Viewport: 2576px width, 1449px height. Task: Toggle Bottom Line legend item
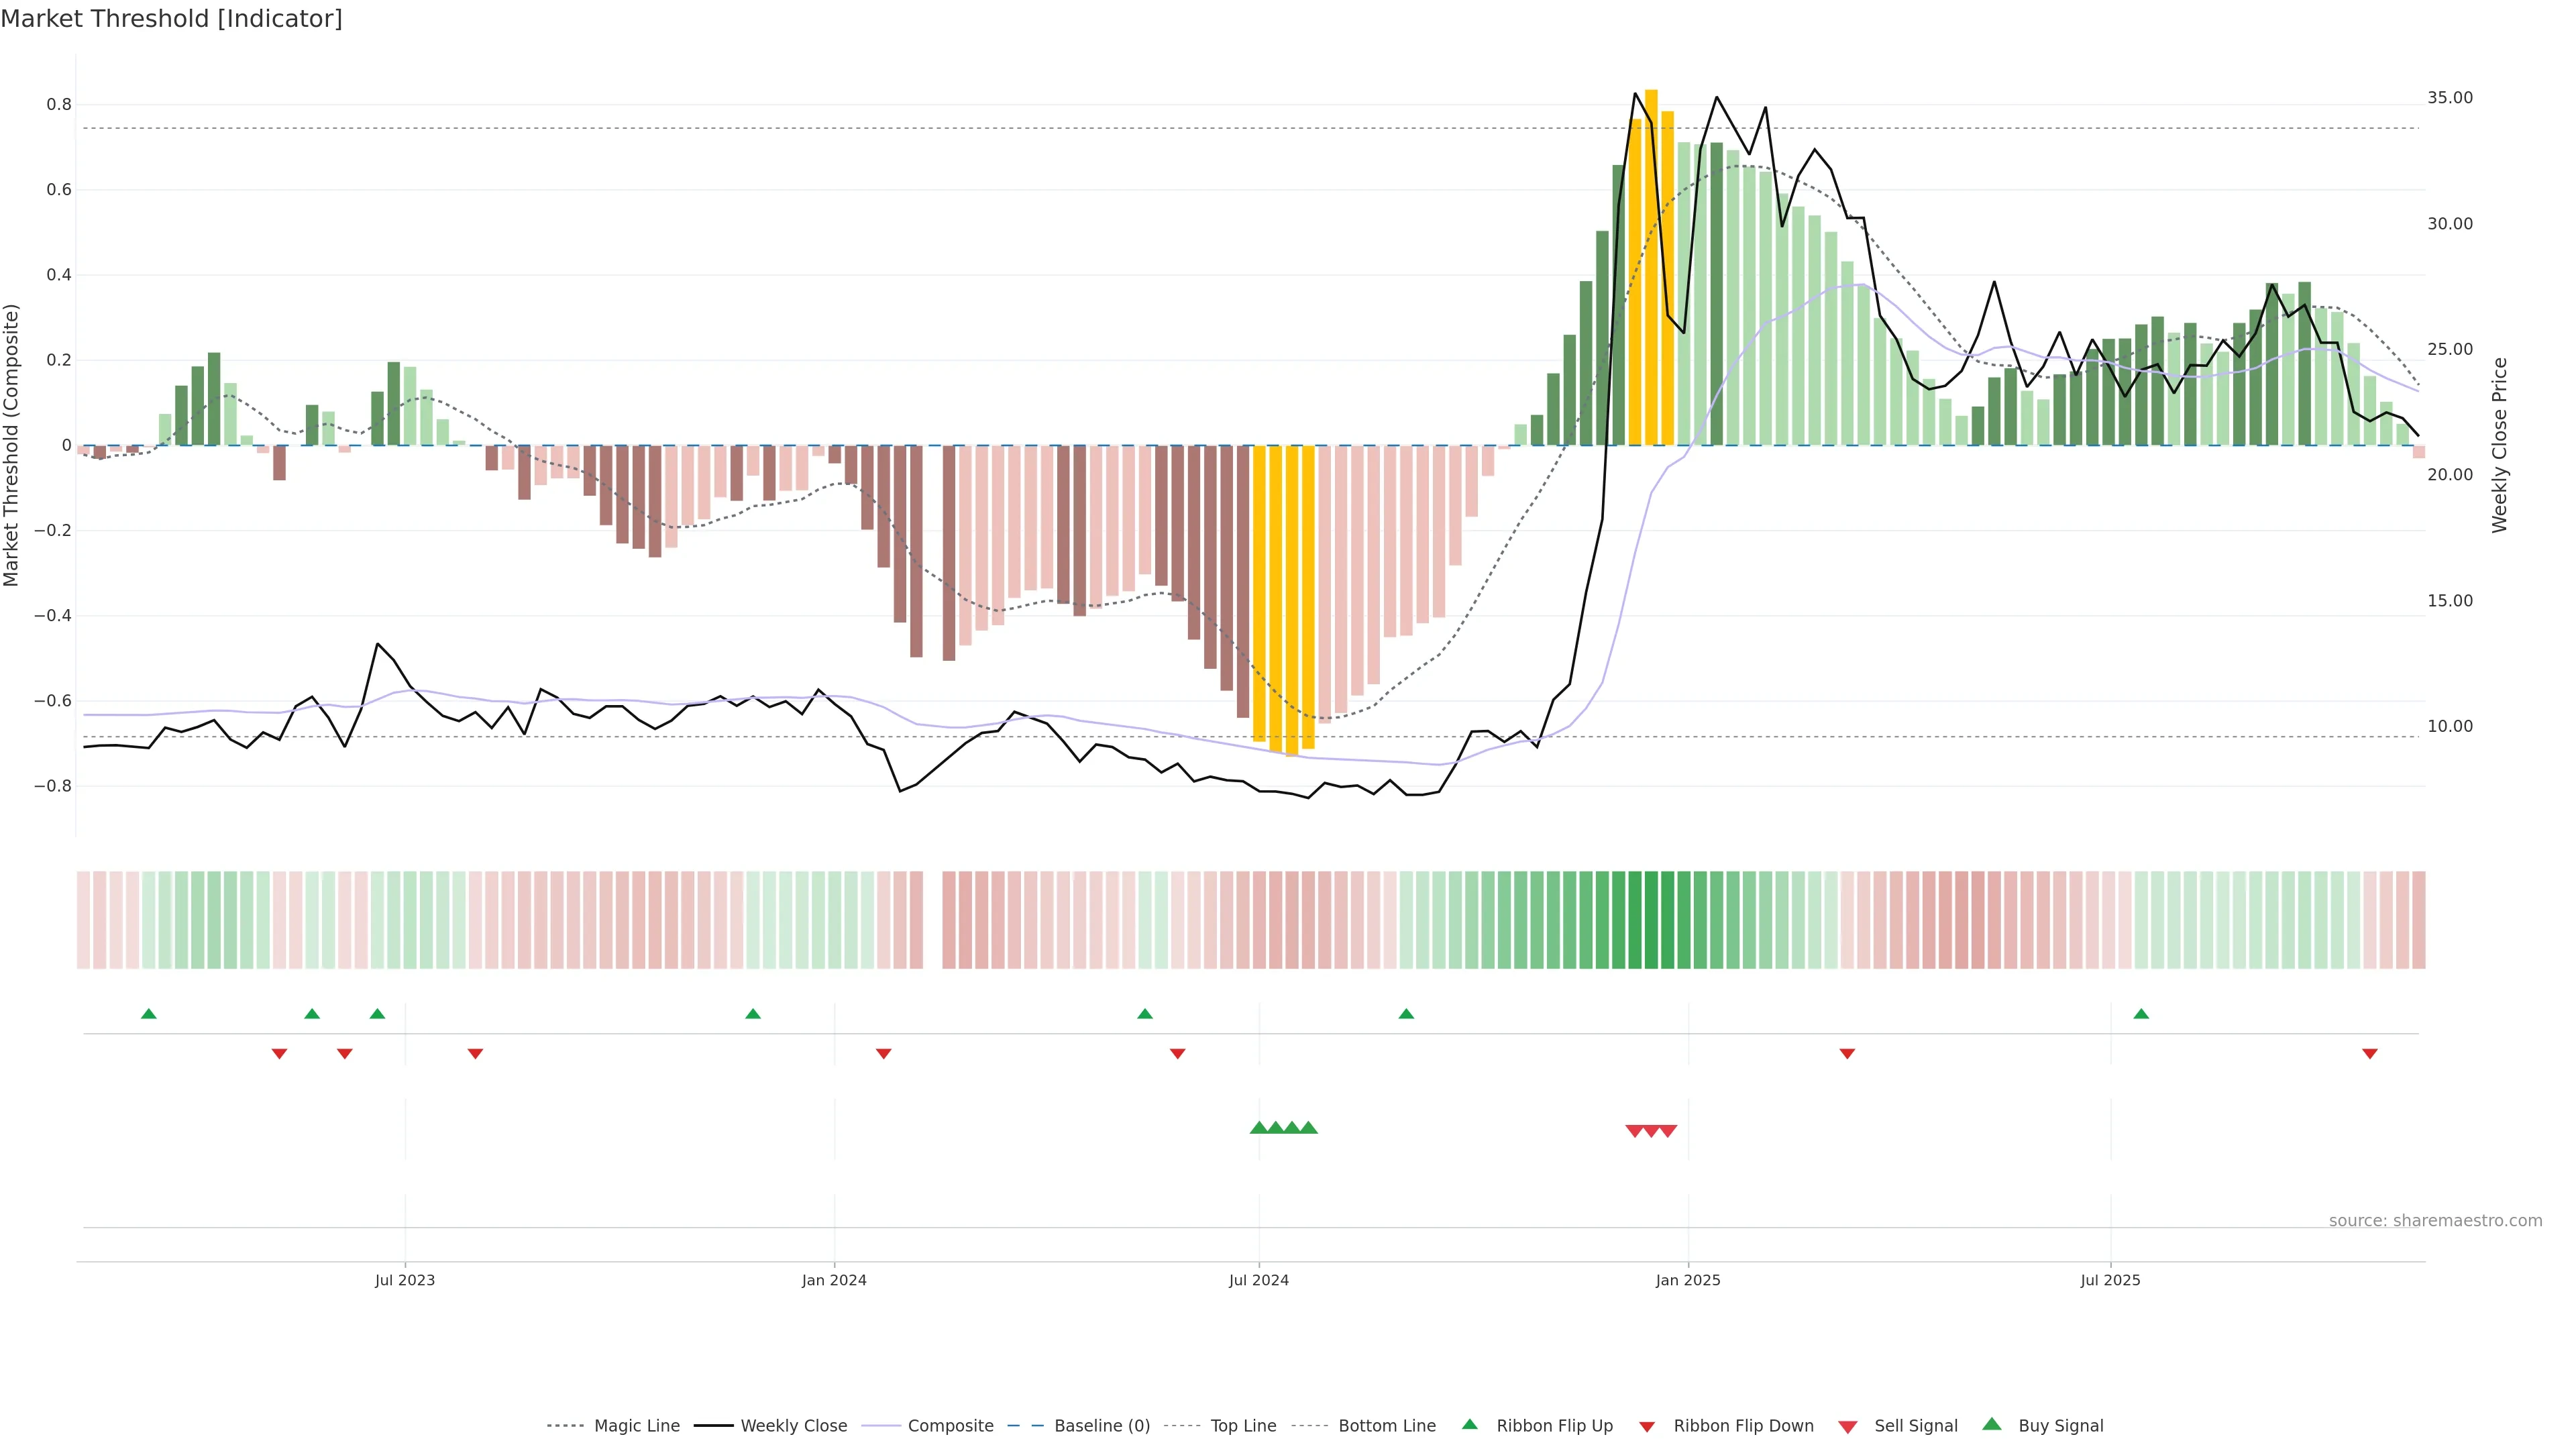tap(1386, 1426)
